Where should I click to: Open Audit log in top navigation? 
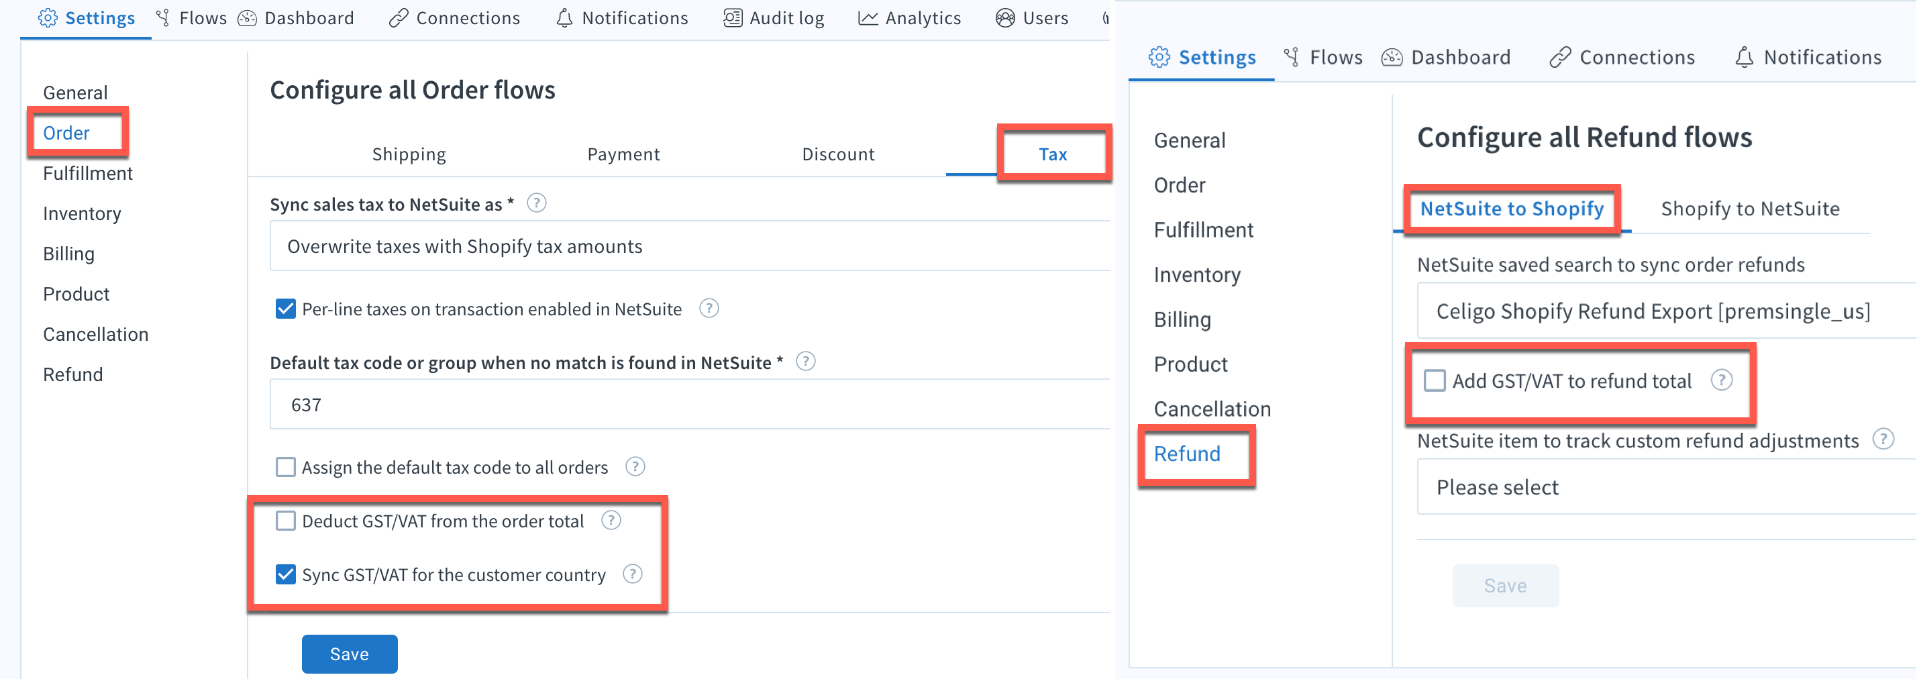[774, 18]
